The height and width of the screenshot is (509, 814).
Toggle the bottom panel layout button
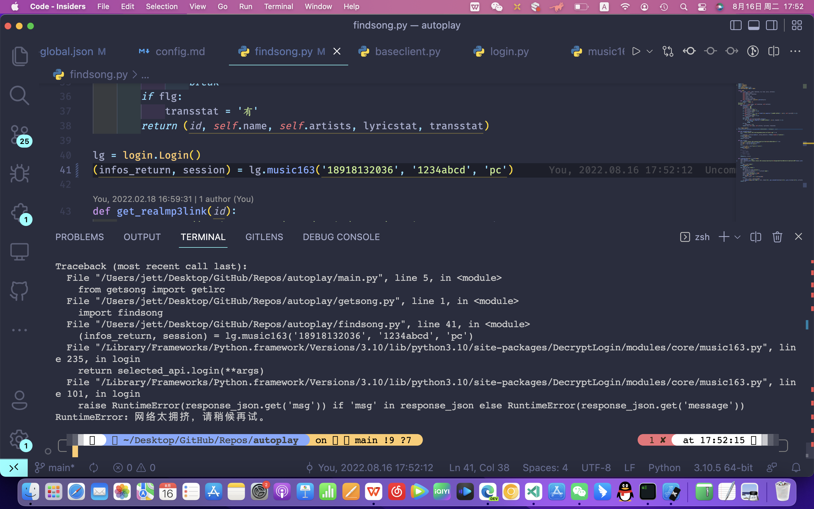(754, 25)
